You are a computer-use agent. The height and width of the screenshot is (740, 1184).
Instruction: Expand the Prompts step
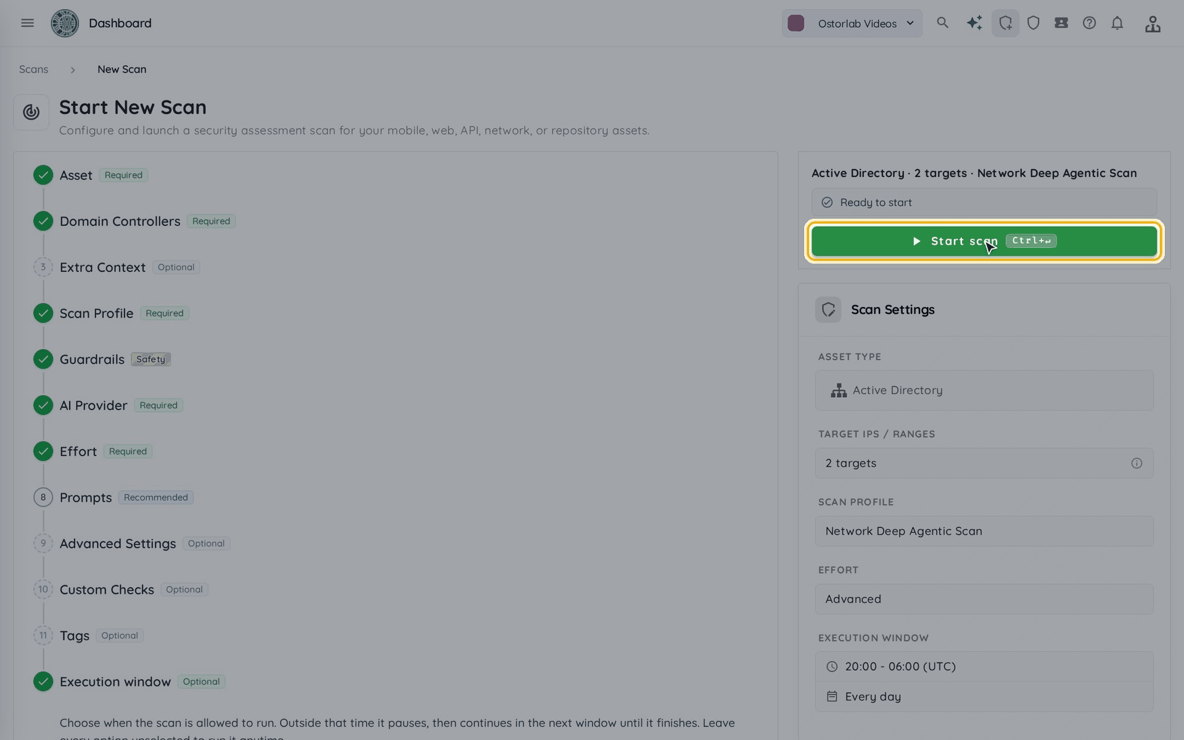coord(86,498)
